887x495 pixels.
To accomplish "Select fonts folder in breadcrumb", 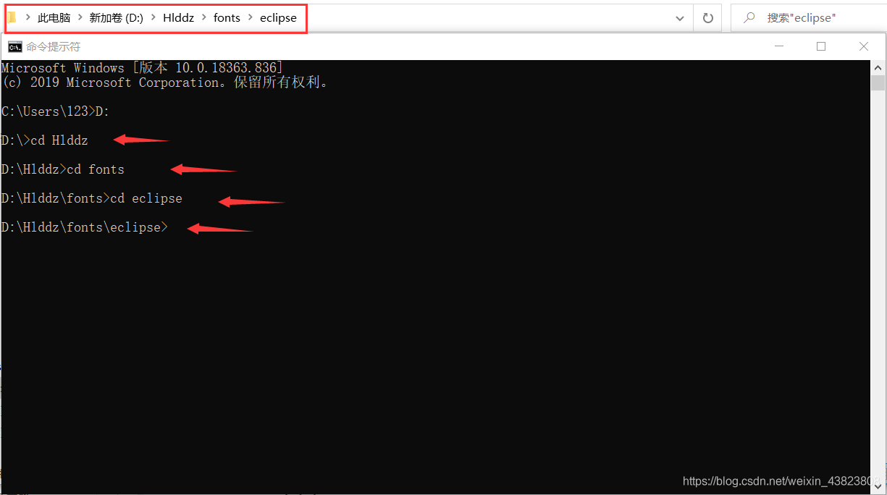I will click(227, 18).
